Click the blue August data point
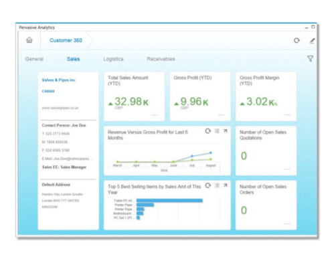This screenshot has width=334, height=255. coord(211,153)
